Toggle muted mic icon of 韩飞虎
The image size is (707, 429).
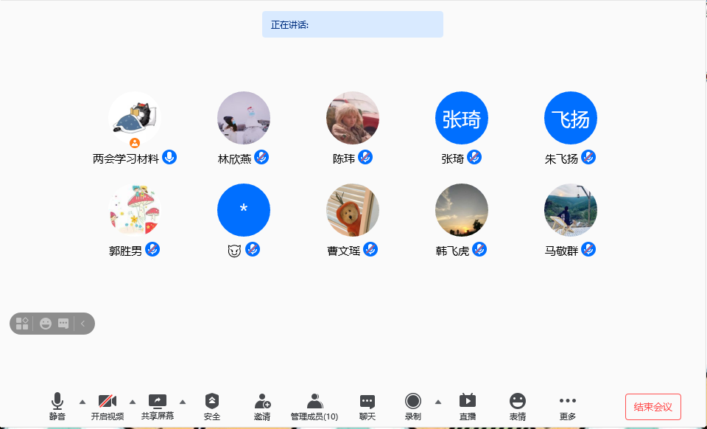(479, 249)
